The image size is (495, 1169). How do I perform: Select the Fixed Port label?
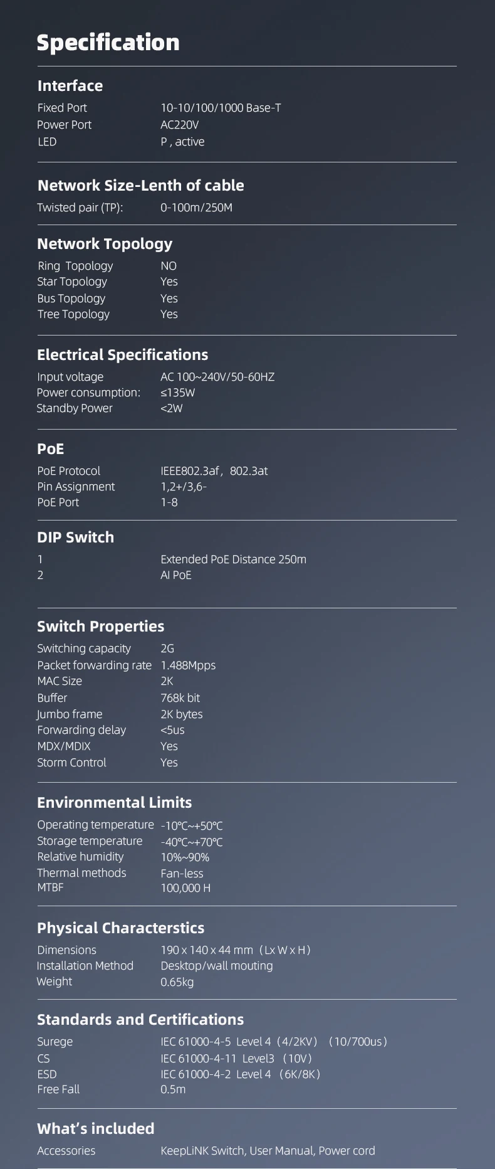62,108
